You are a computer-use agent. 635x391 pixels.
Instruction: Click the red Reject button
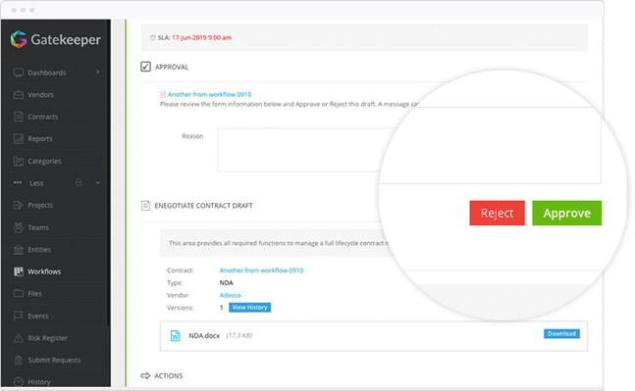tap(497, 213)
